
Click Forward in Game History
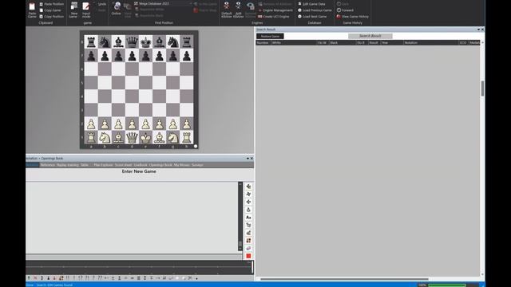point(345,10)
